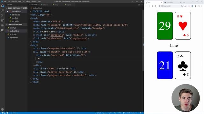Click the green computer deck showing 29
Viewport: 204px width, 114px height.
click(165, 26)
